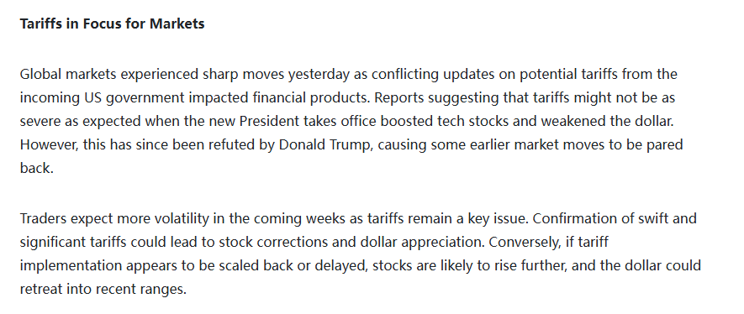Viewport: 744px width, 314px height.
Task: Click the heading 'Tariffs in Focus for Markets'
Action: [112, 24]
